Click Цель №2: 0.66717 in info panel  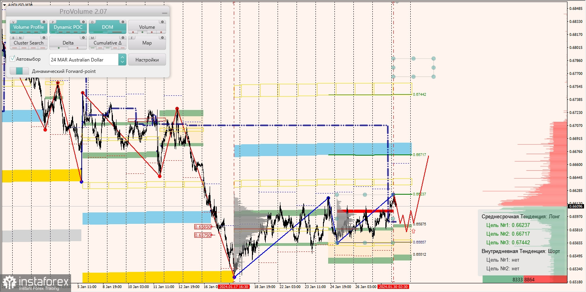coord(508,234)
